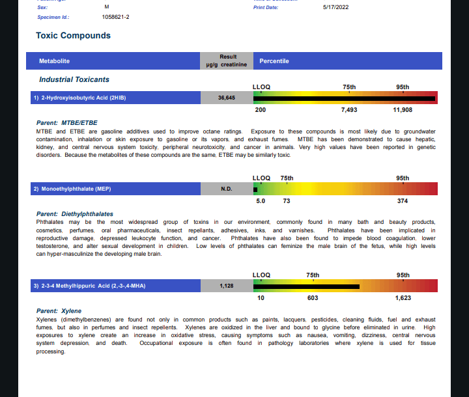Click the Parent: Xylene heading

click(x=59, y=311)
